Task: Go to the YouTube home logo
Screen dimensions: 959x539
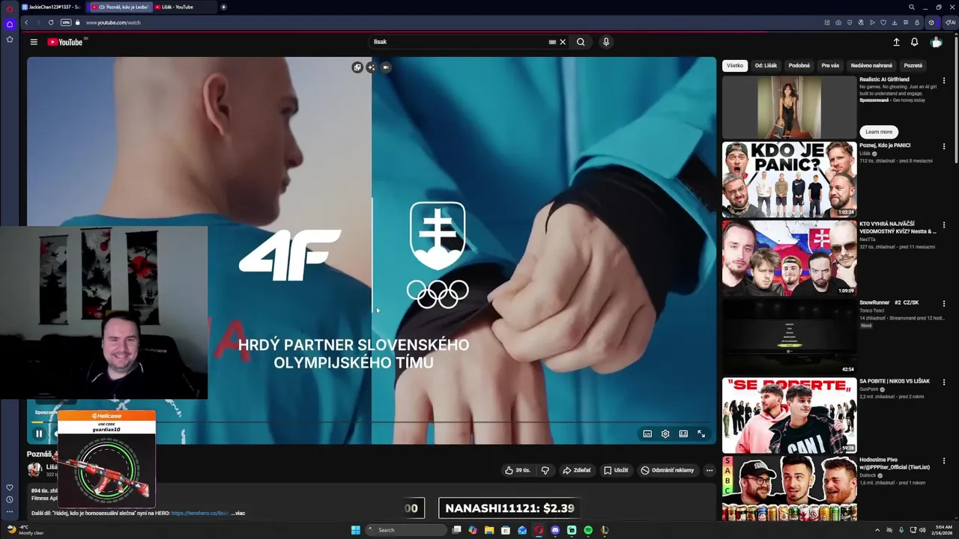Action: [x=65, y=42]
